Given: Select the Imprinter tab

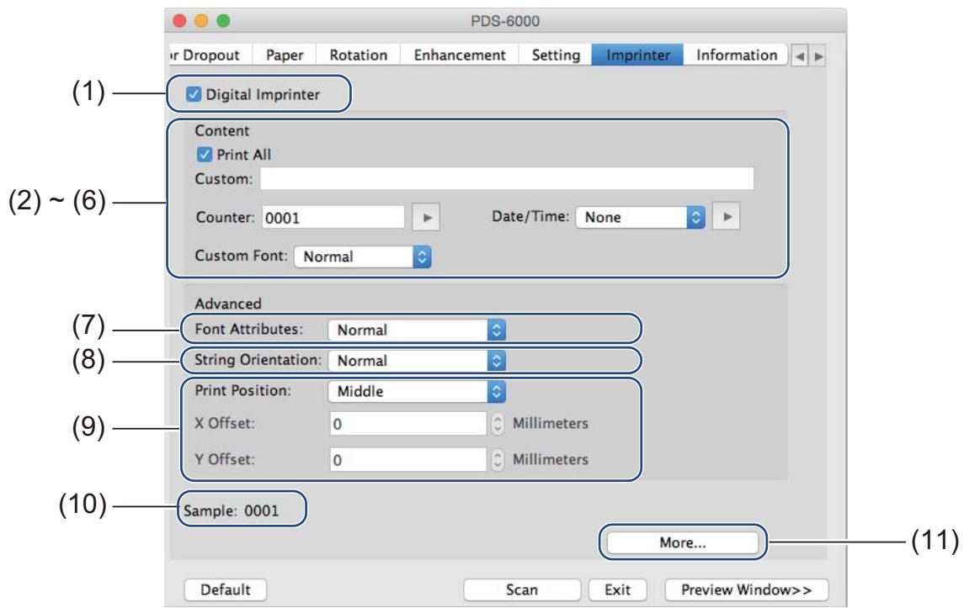Looking at the screenshot, I should [637, 55].
